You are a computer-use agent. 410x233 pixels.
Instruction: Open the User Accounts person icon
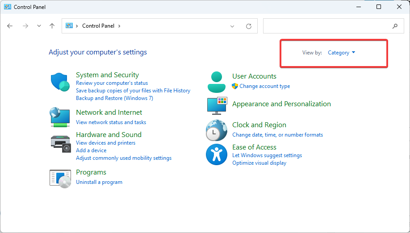coord(217,82)
